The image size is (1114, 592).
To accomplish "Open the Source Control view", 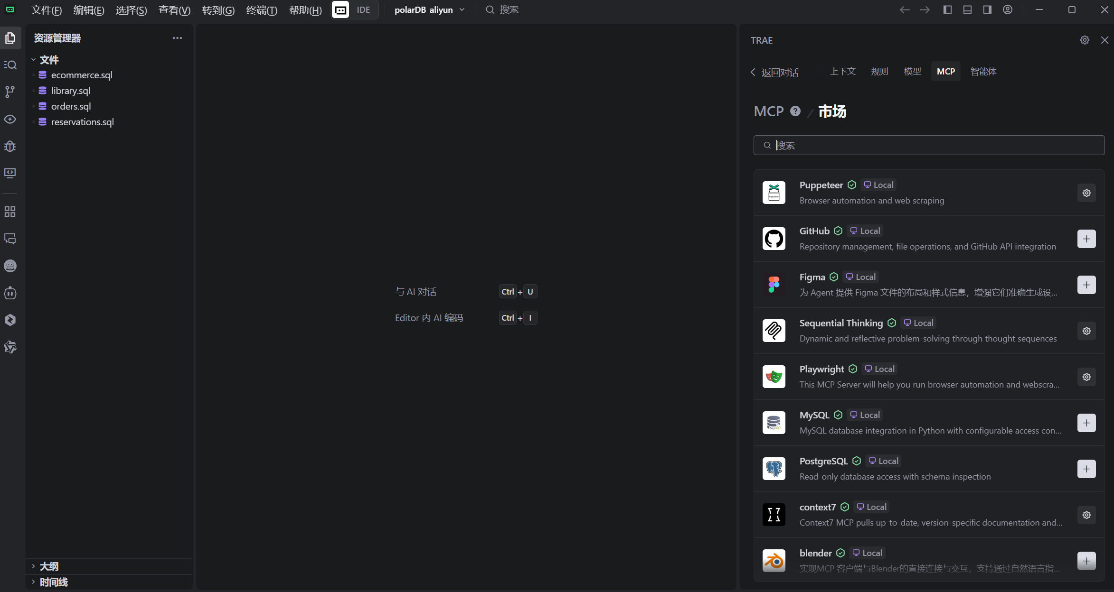I will [10, 92].
